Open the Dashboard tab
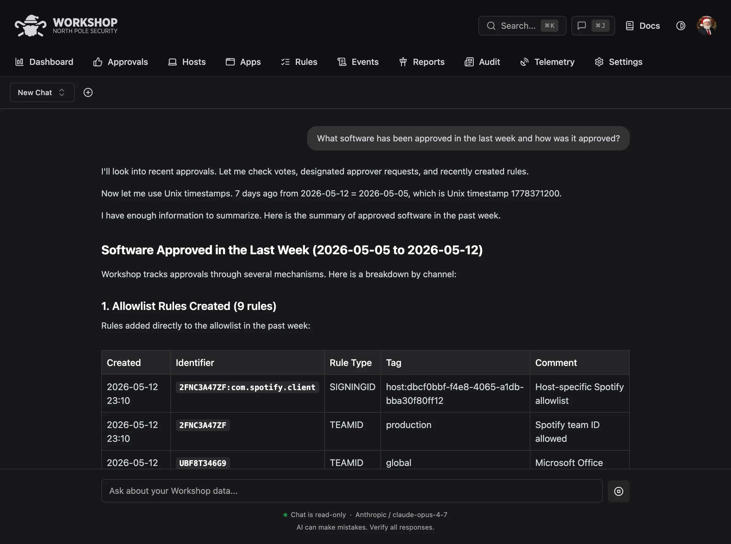 (x=44, y=62)
